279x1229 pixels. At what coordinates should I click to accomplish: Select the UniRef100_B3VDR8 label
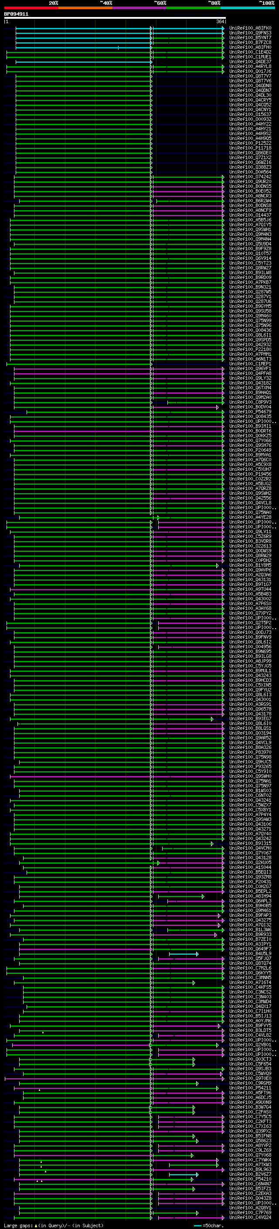pyautogui.click(x=250, y=541)
